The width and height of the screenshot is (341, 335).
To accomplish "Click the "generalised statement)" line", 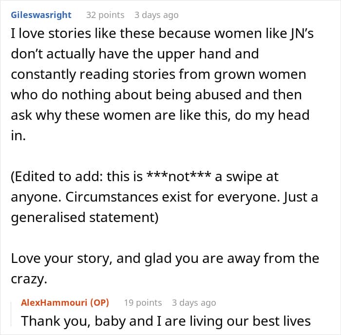I will (x=85, y=217).
